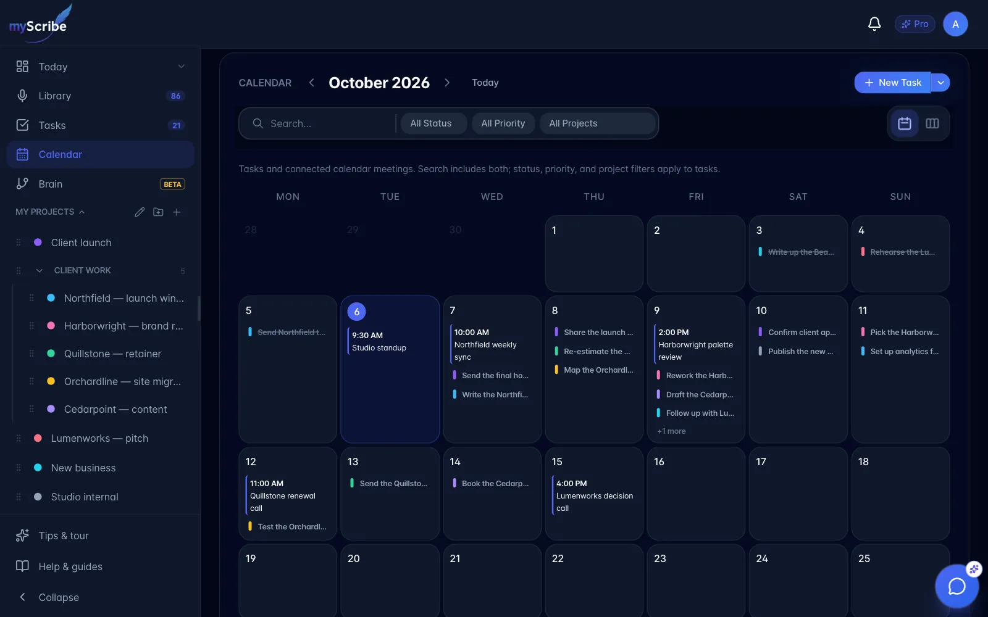This screenshot has width=988, height=617.
Task: Select Lumenworks pitch project
Action: click(x=100, y=438)
